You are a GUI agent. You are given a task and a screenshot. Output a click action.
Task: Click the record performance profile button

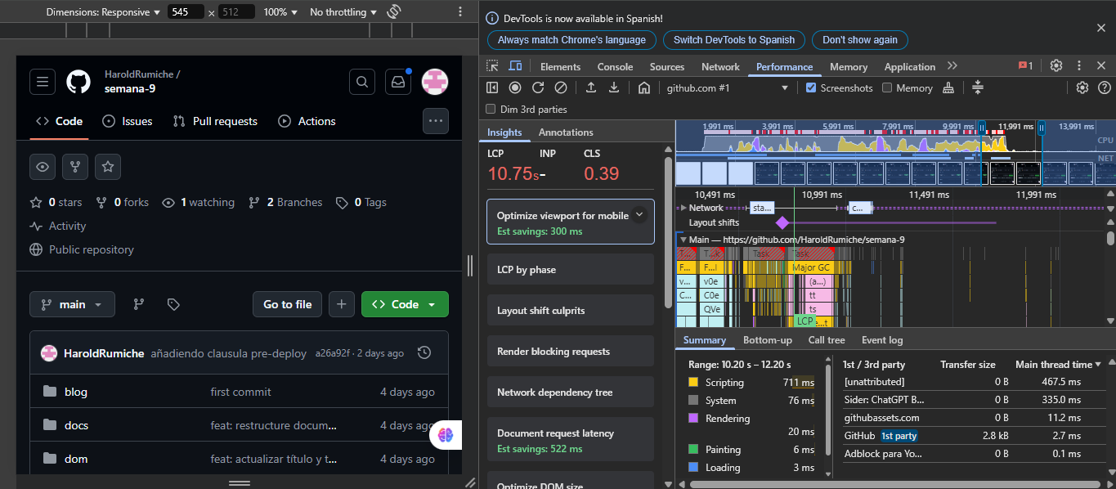[515, 88]
